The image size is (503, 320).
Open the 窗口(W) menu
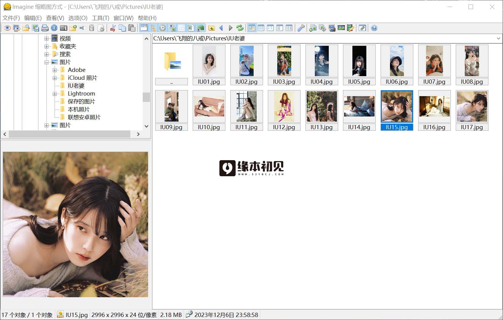pyautogui.click(x=123, y=18)
